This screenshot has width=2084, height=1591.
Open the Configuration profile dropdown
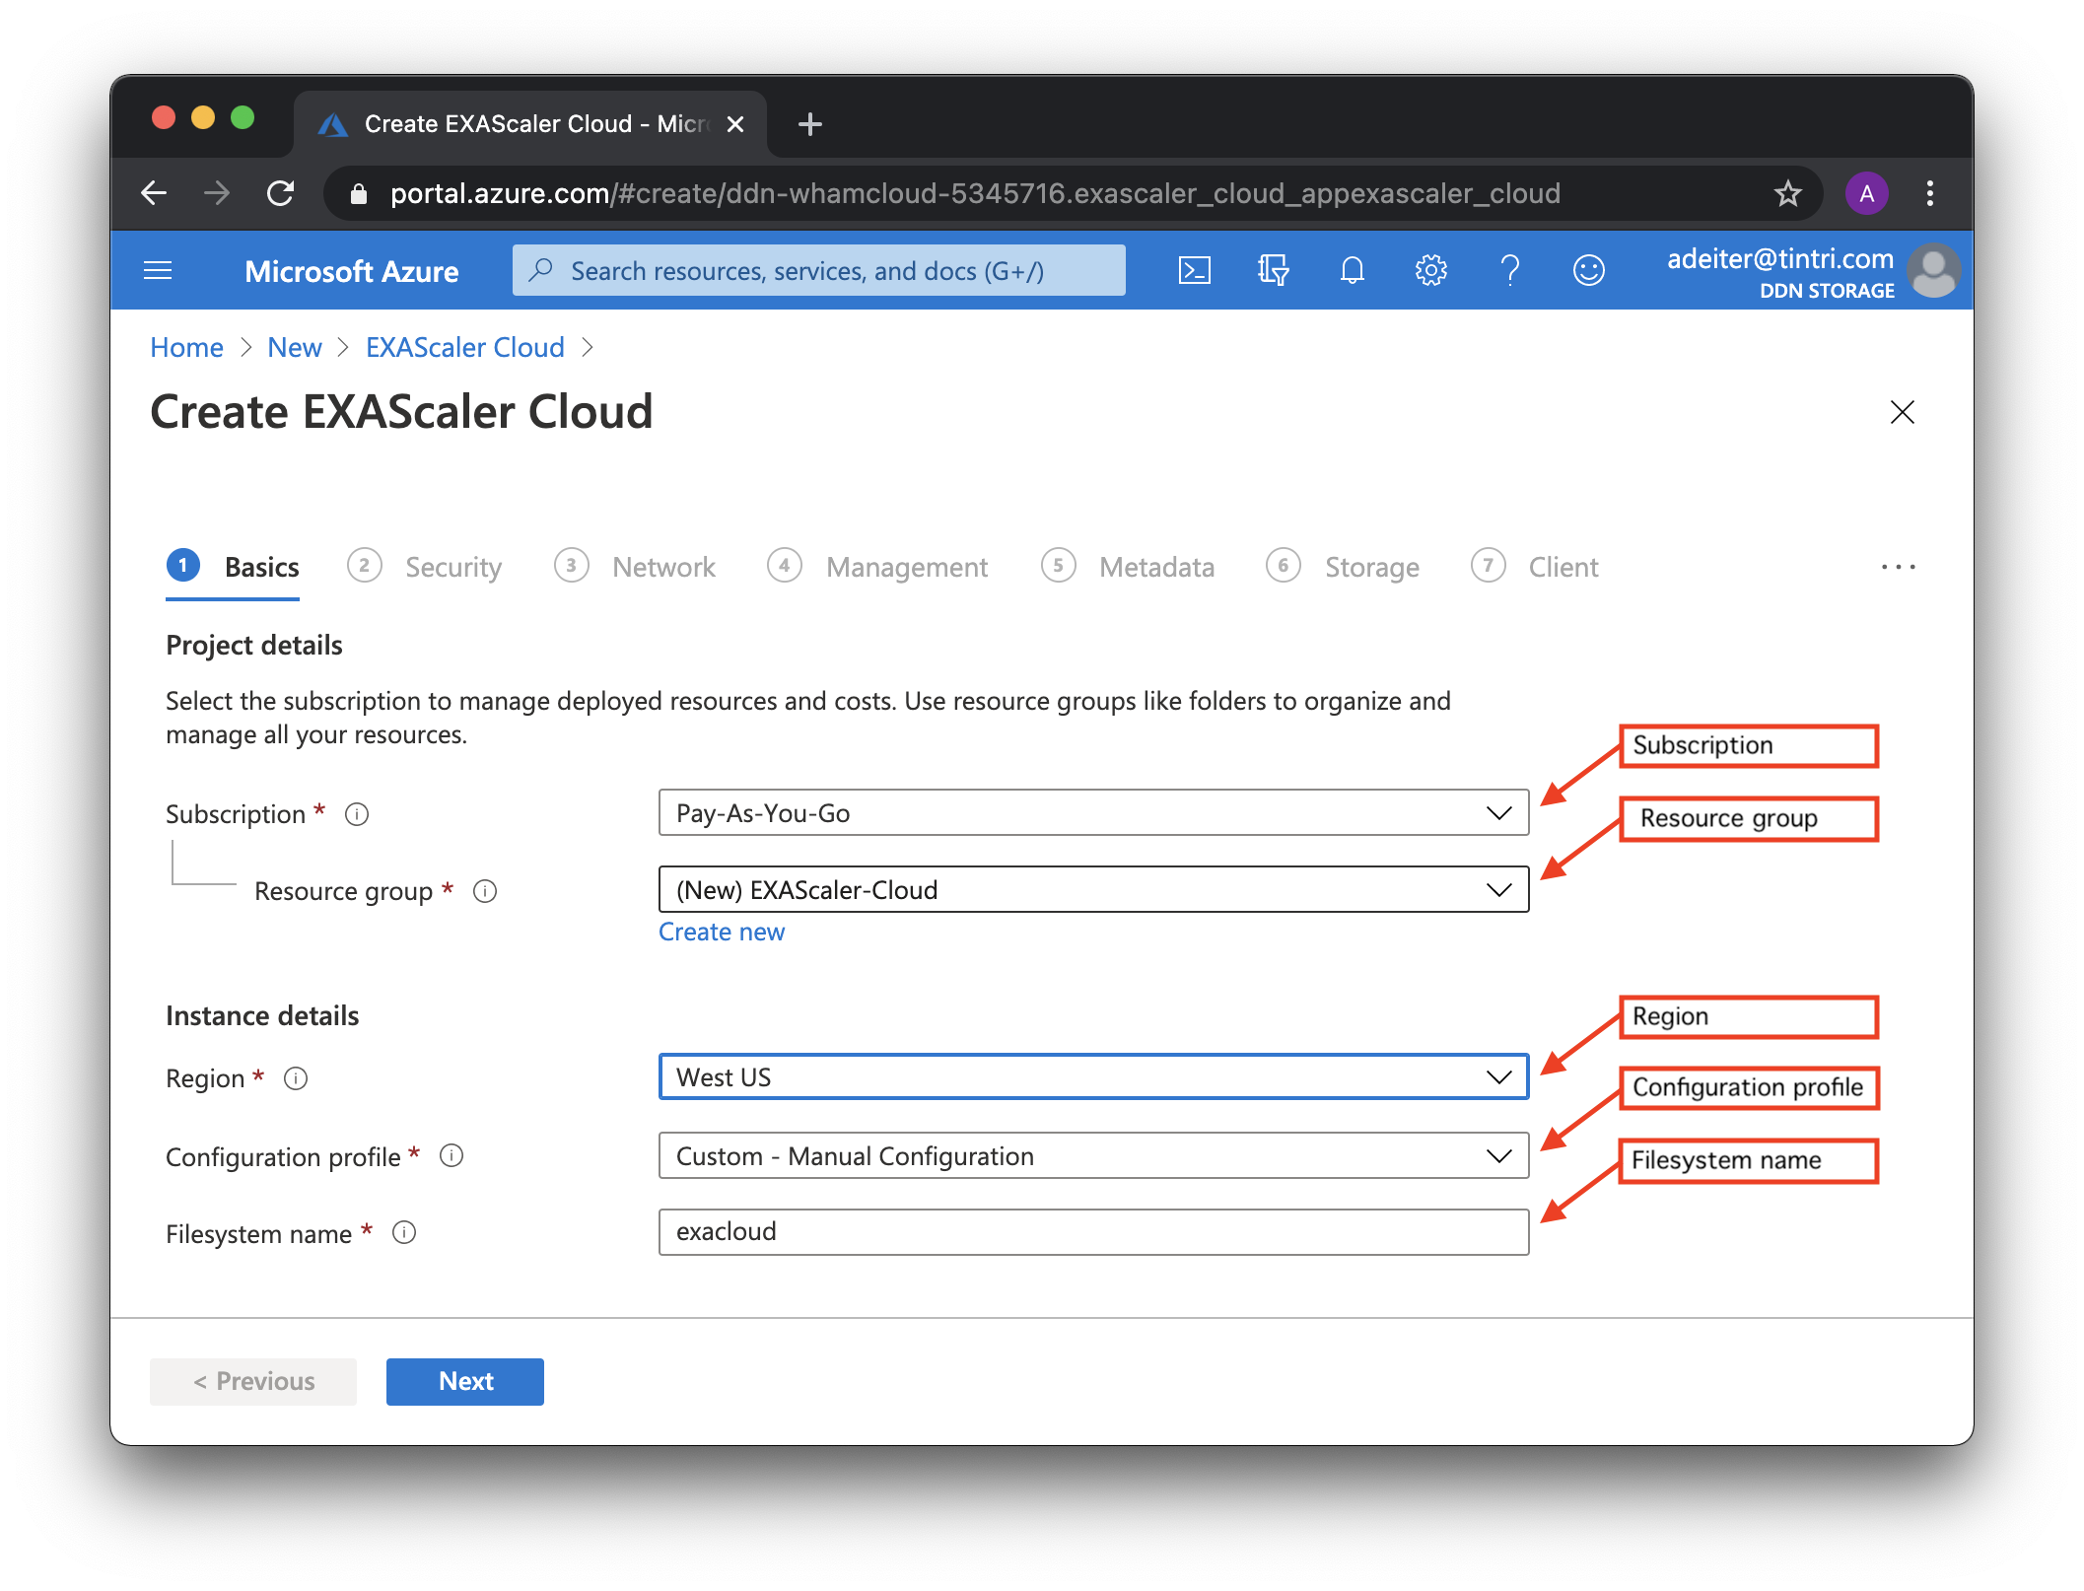(x=1093, y=1156)
